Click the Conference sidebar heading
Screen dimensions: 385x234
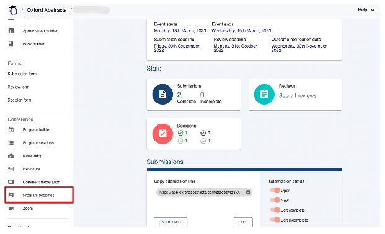[x=20, y=119]
